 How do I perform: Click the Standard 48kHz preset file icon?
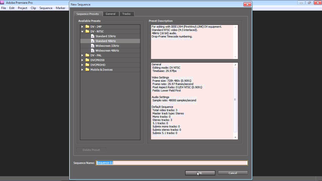coord(93,41)
